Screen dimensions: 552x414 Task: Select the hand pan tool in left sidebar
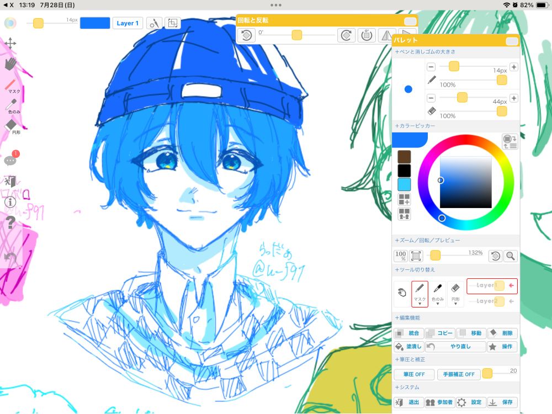point(10,64)
